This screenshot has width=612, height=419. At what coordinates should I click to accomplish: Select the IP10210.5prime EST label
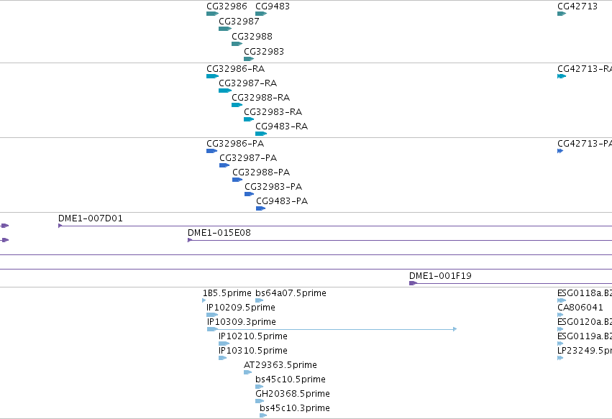click(x=253, y=336)
